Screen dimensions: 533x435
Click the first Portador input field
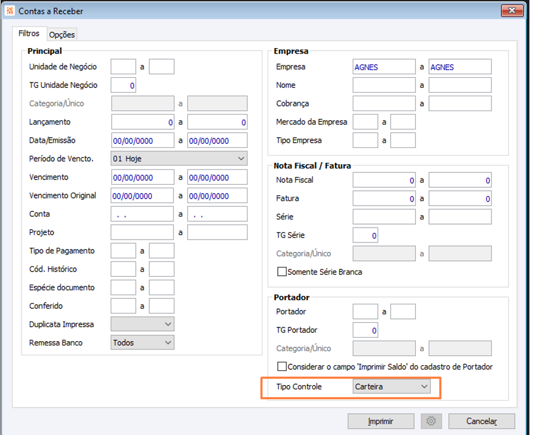pyautogui.click(x=365, y=311)
